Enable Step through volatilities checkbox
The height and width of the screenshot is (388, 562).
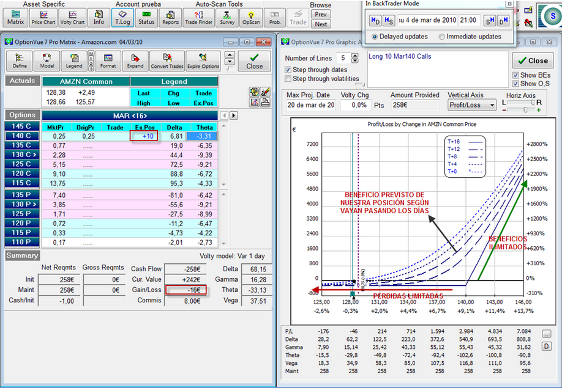pyautogui.click(x=288, y=79)
